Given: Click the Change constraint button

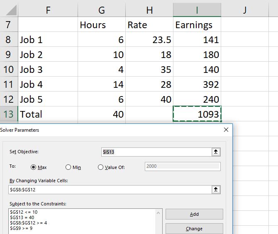Looking at the screenshot, I should (x=194, y=229).
